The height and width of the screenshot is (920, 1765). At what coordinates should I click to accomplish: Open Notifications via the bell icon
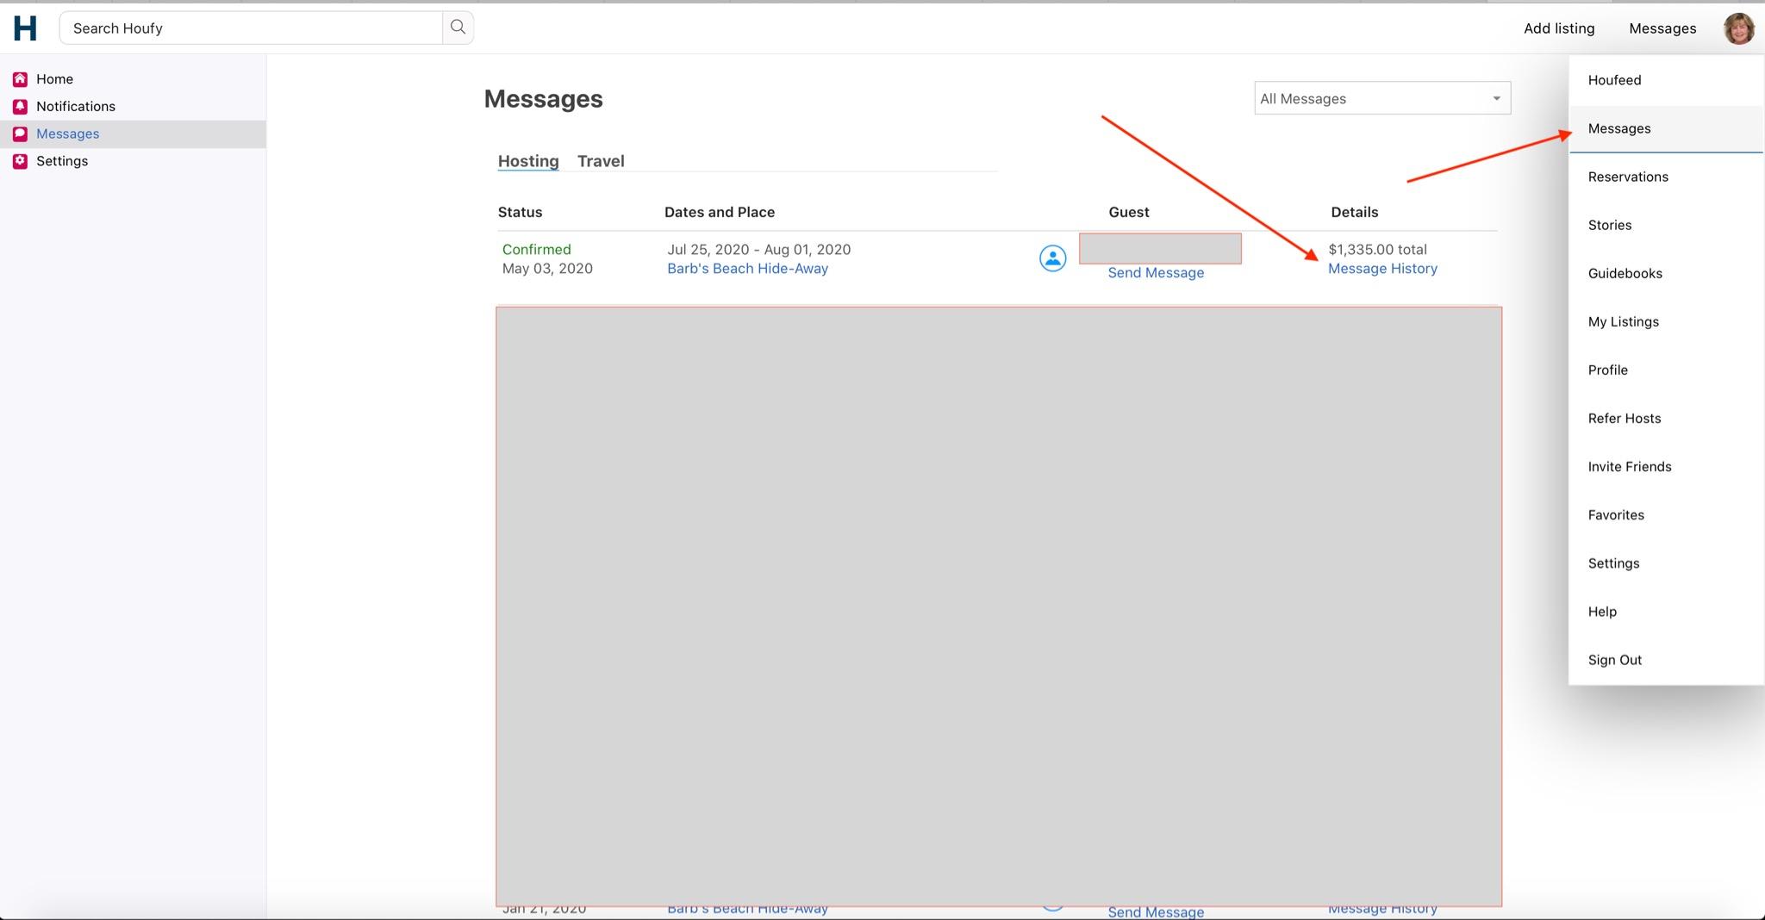click(x=19, y=106)
